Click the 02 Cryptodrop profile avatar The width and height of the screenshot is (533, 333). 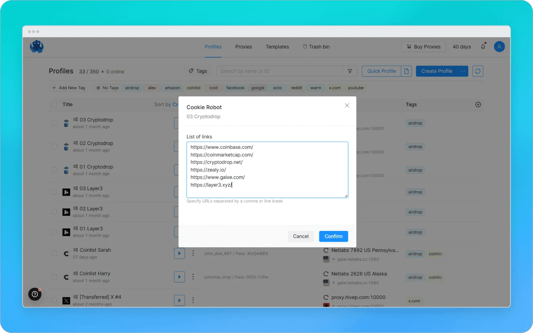point(66,147)
